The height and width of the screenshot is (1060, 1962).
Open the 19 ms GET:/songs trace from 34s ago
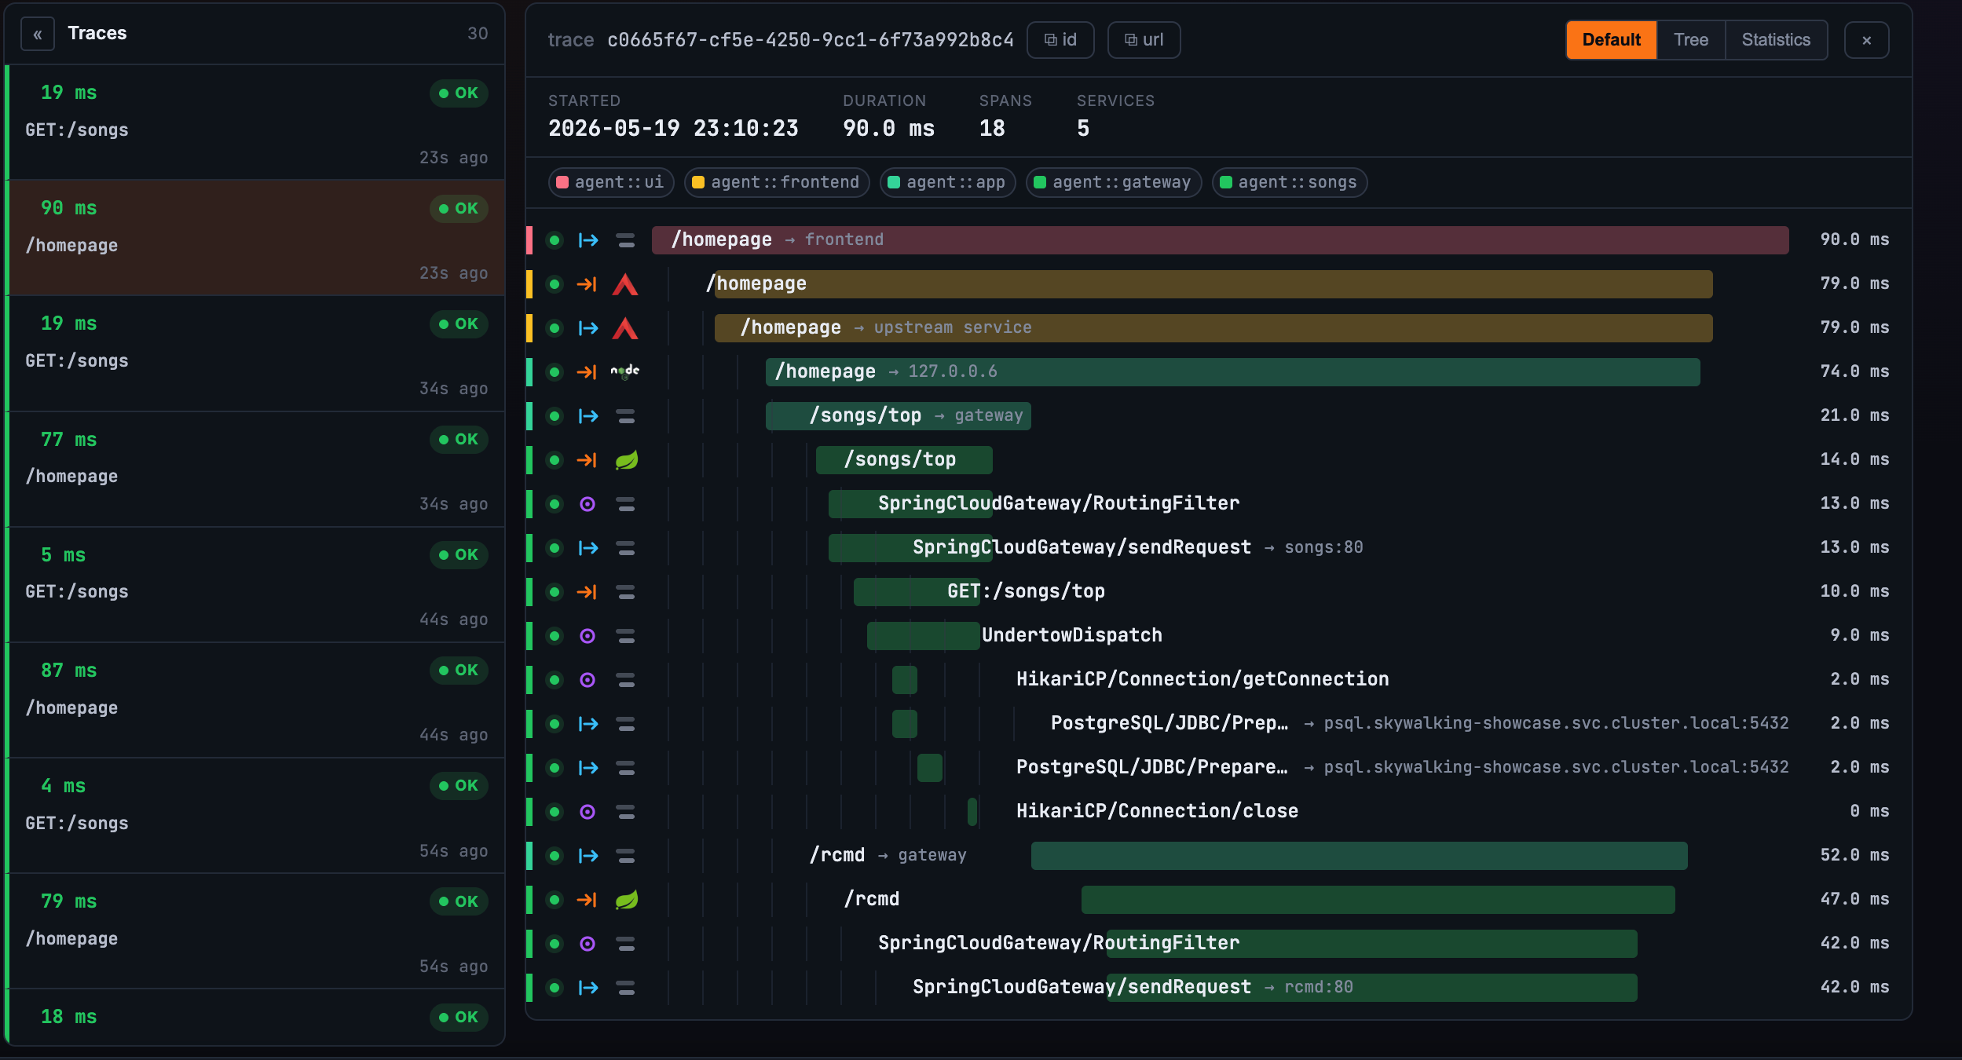pos(255,353)
